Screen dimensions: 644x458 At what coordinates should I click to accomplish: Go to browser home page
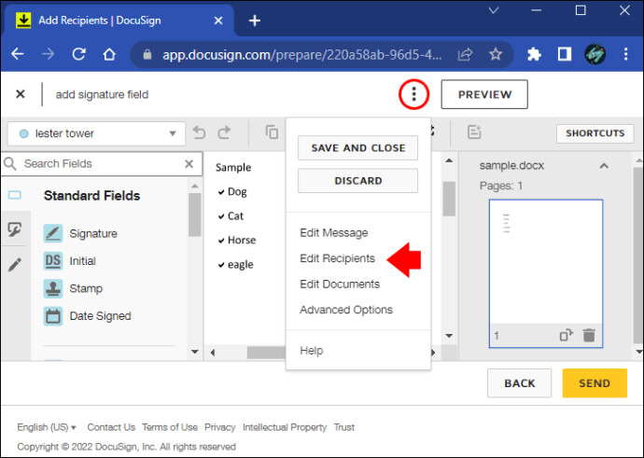[x=109, y=54]
